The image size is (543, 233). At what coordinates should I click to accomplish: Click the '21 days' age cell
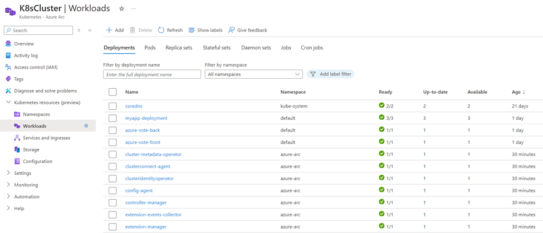(520, 106)
